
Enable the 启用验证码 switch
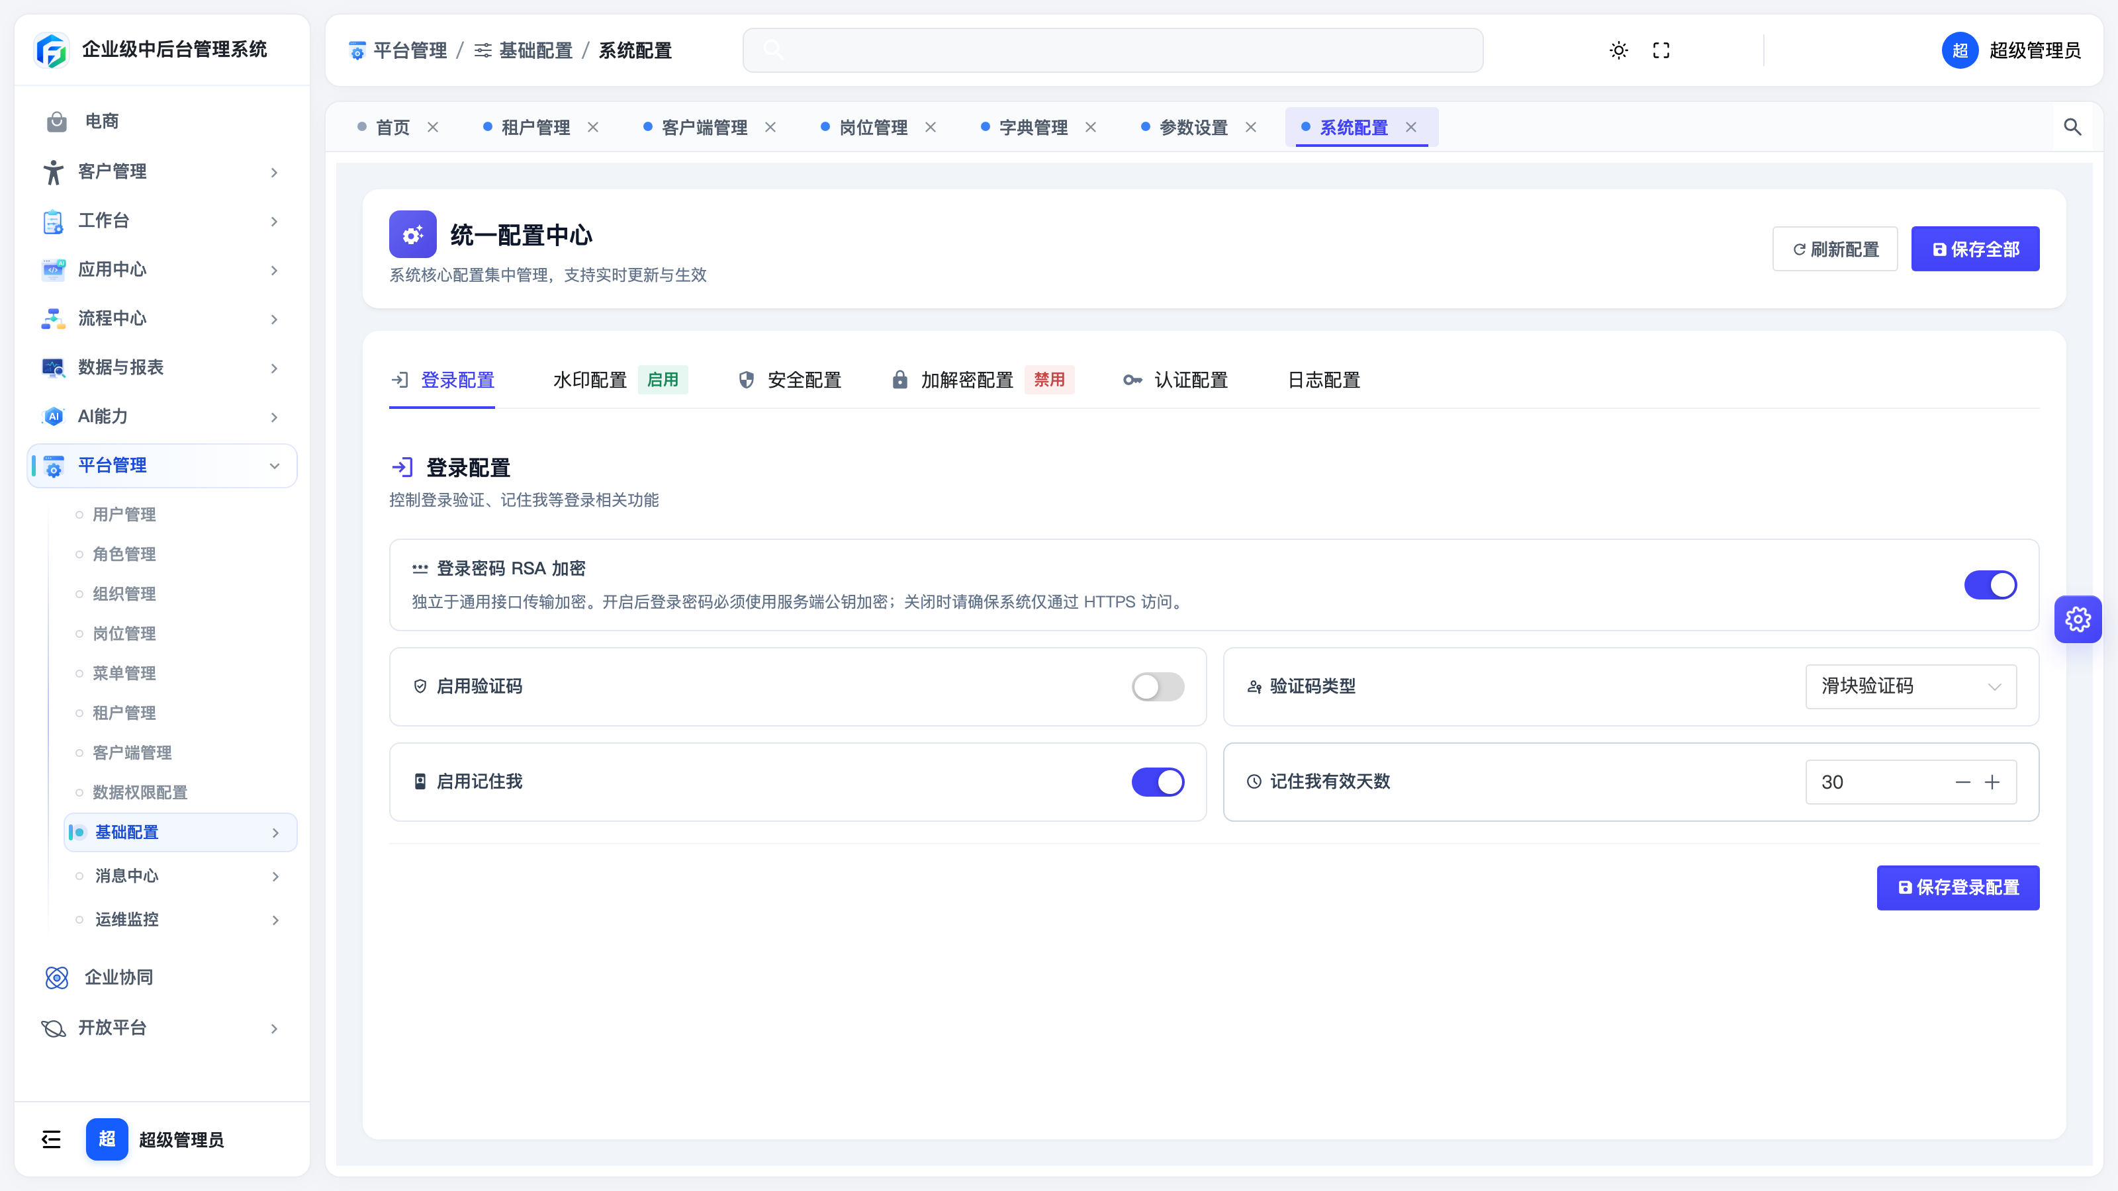click(x=1158, y=686)
